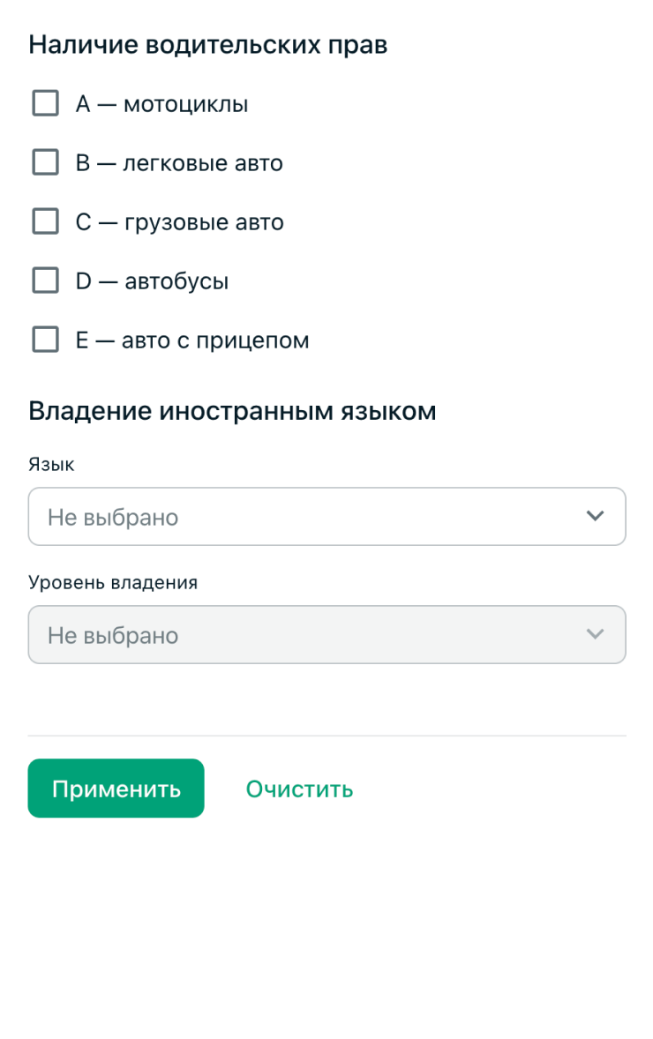
Task: Select the E — авто с прицепом checkbox
Action: pos(46,340)
